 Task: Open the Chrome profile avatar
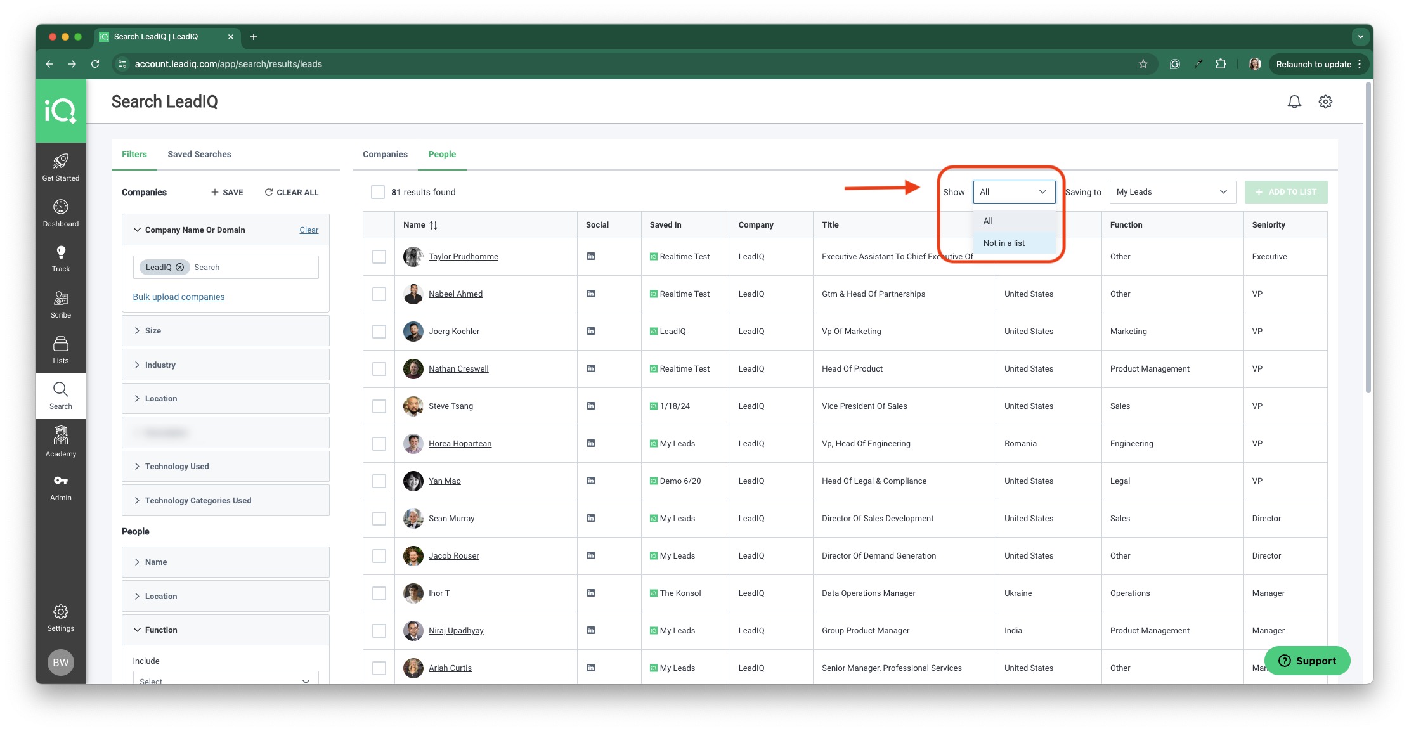click(x=1255, y=64)
